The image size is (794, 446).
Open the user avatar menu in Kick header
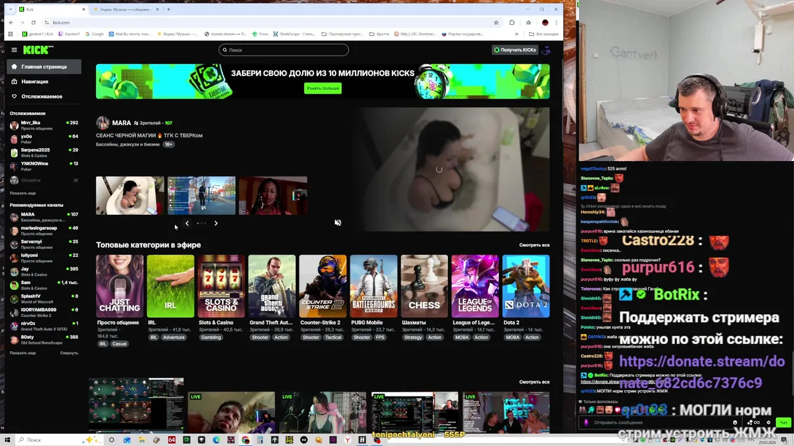click(x=546, y=50)
